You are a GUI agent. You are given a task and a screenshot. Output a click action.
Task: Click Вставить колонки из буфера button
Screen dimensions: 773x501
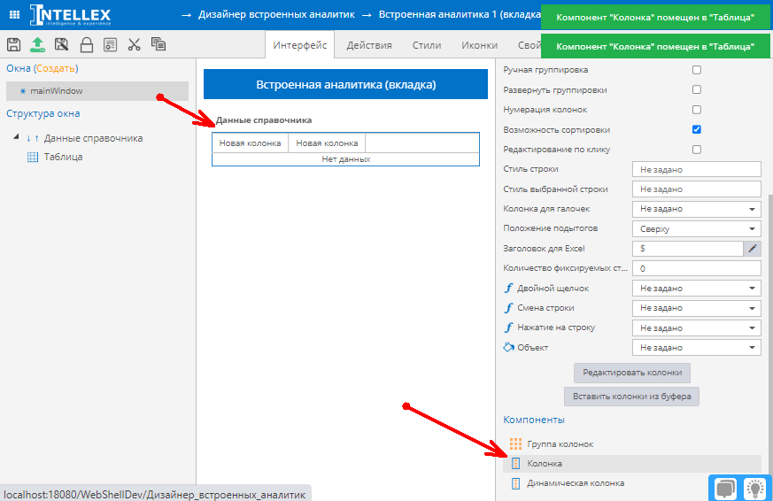click(632, 396)
